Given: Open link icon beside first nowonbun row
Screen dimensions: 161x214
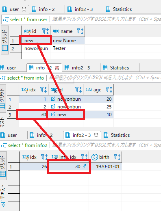Looking at the screenshot, I should coord(53,99).
